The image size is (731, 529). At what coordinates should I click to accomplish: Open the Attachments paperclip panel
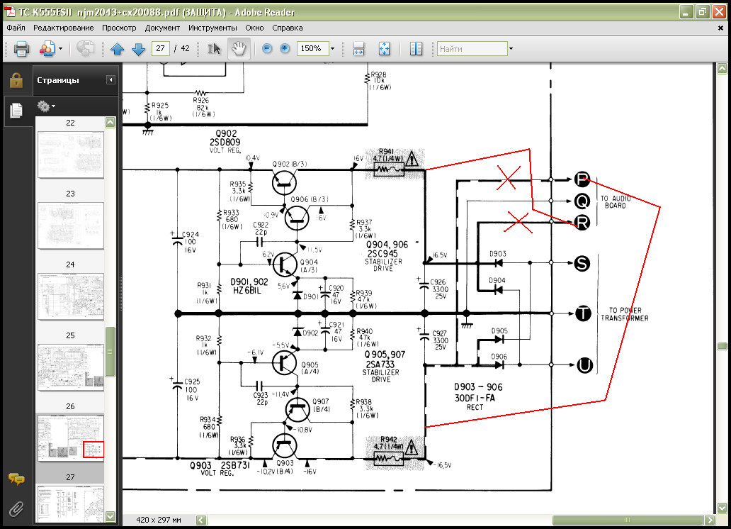tap(16, 508)
